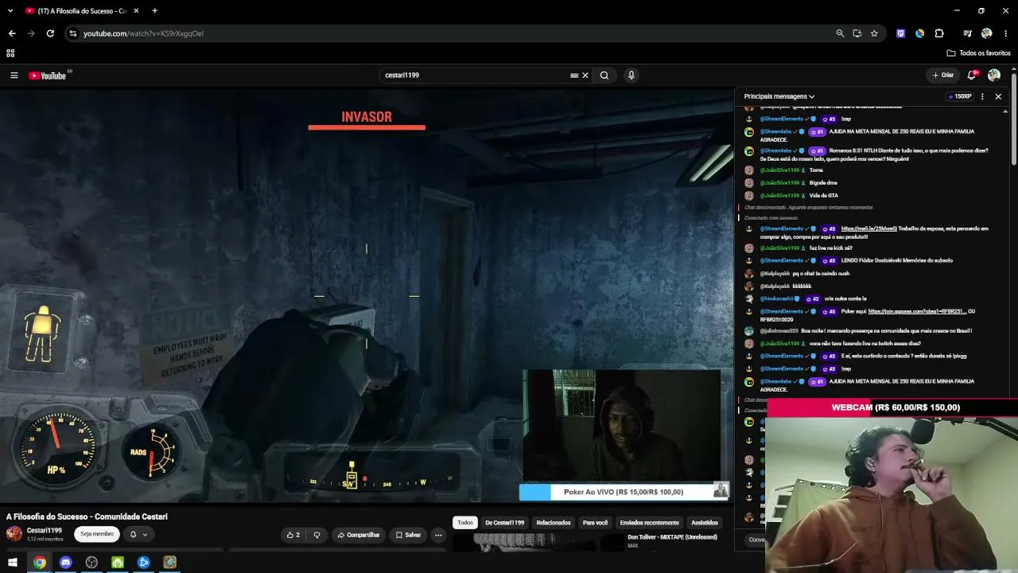Submit the YouTube search with magnifier button
1018x573 pixels.
(604, 76)
